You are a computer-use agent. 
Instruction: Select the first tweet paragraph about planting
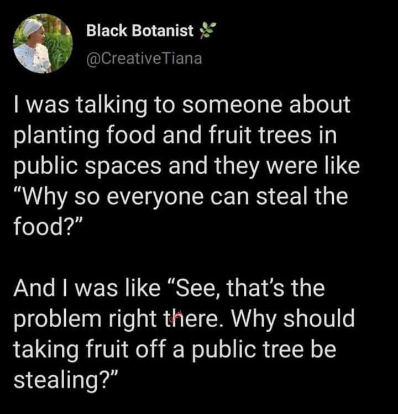coord(187,165)
